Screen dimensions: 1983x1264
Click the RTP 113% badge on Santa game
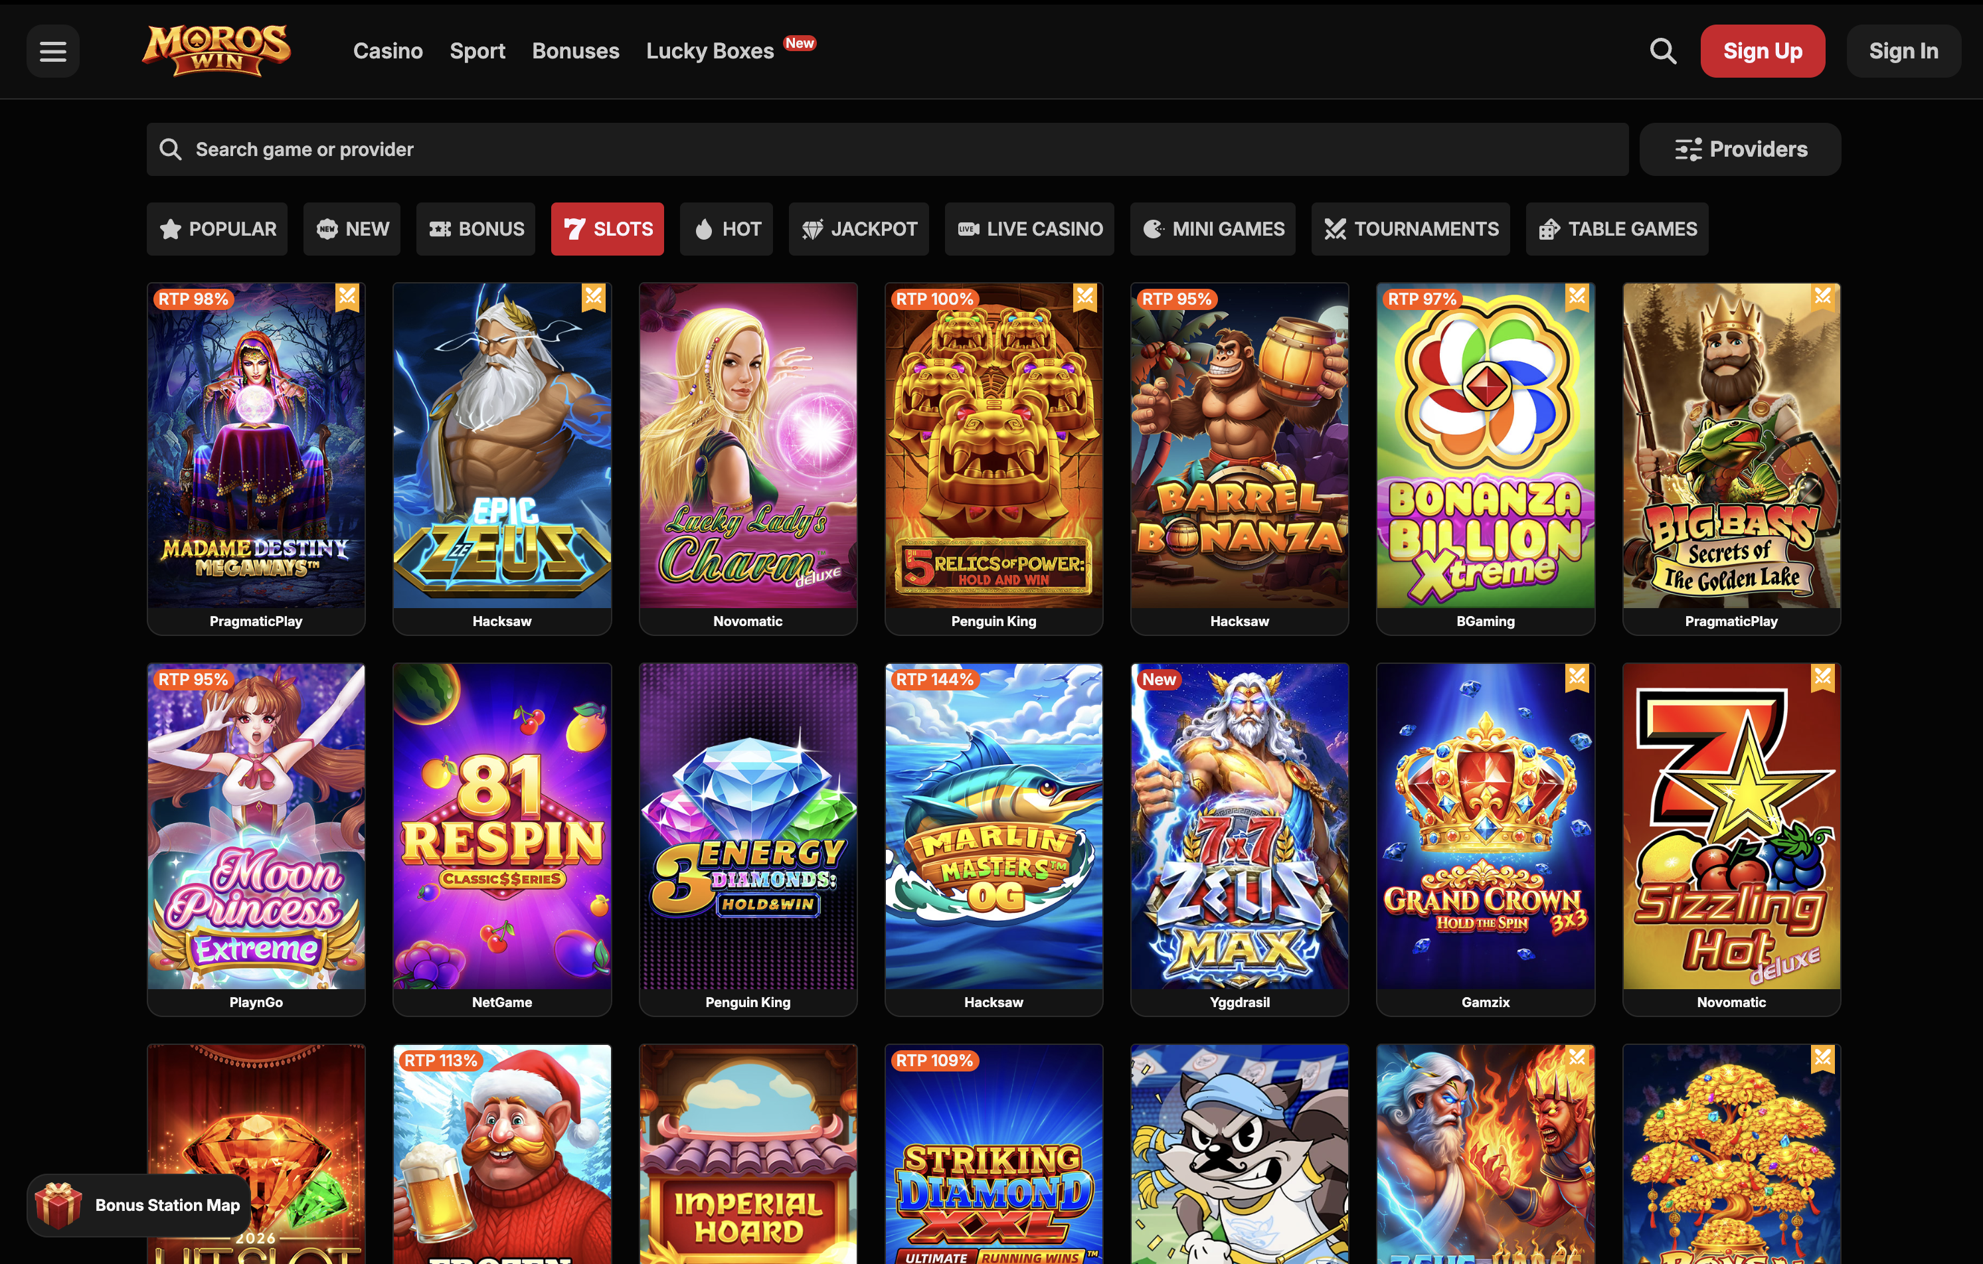point(440,1061)
